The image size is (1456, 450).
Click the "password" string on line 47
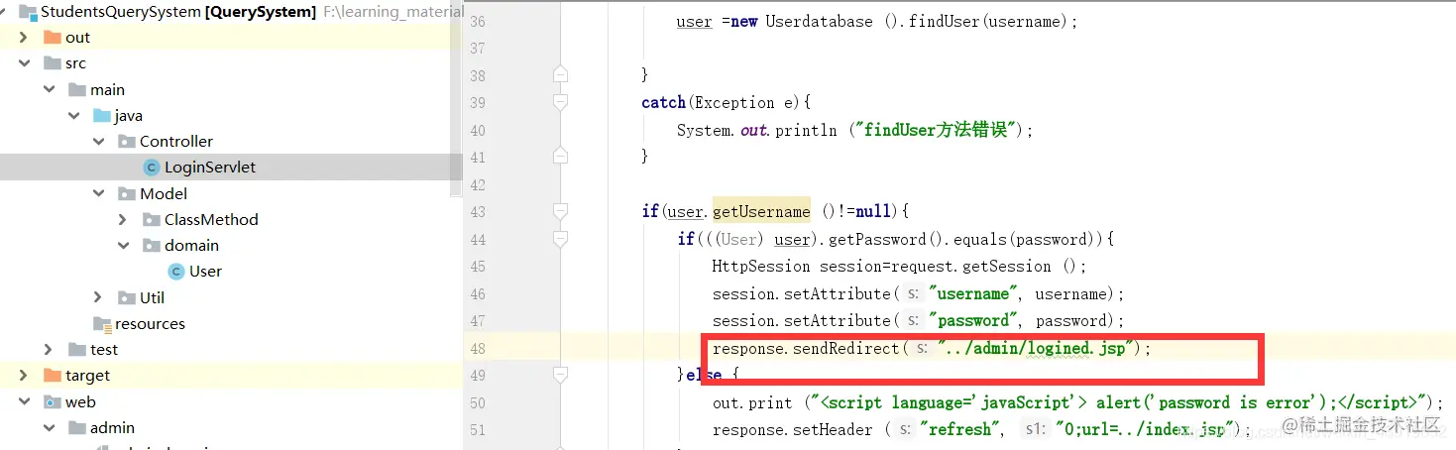pyautogui.click(x=973, y=321)
